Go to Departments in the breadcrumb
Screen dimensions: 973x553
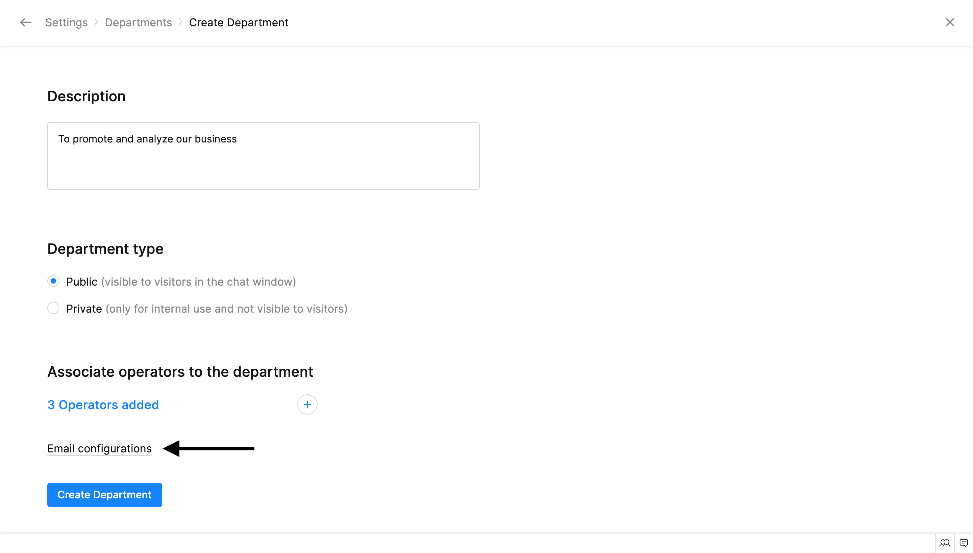(139, 22)
